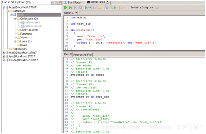Select the admin database row
Image resolution: width=206 pixels, height=134 pixels.
coord(39,15)
